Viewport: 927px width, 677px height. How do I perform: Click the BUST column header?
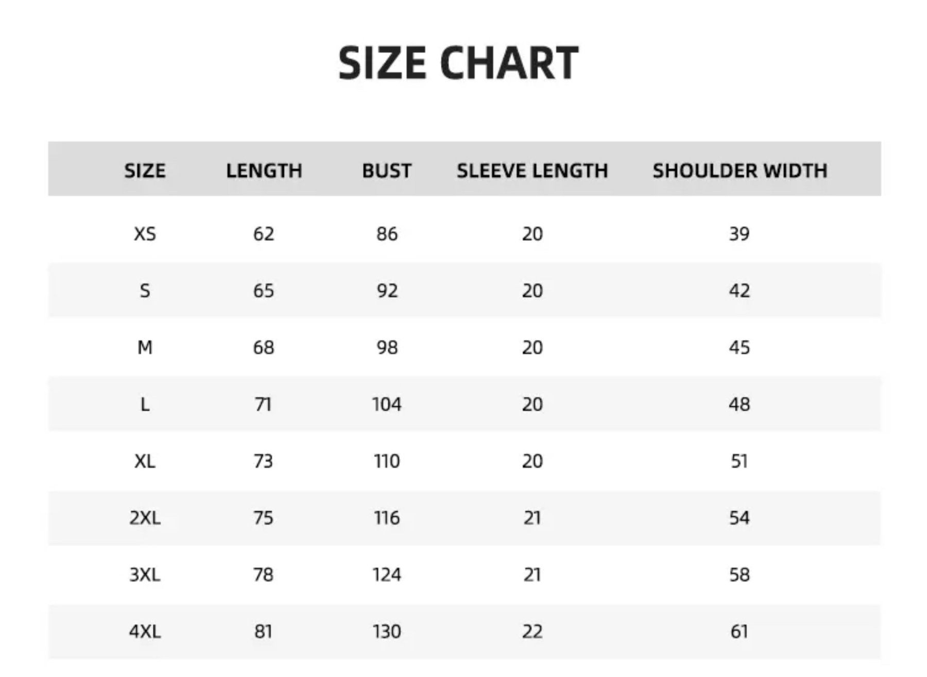point(387,170)
